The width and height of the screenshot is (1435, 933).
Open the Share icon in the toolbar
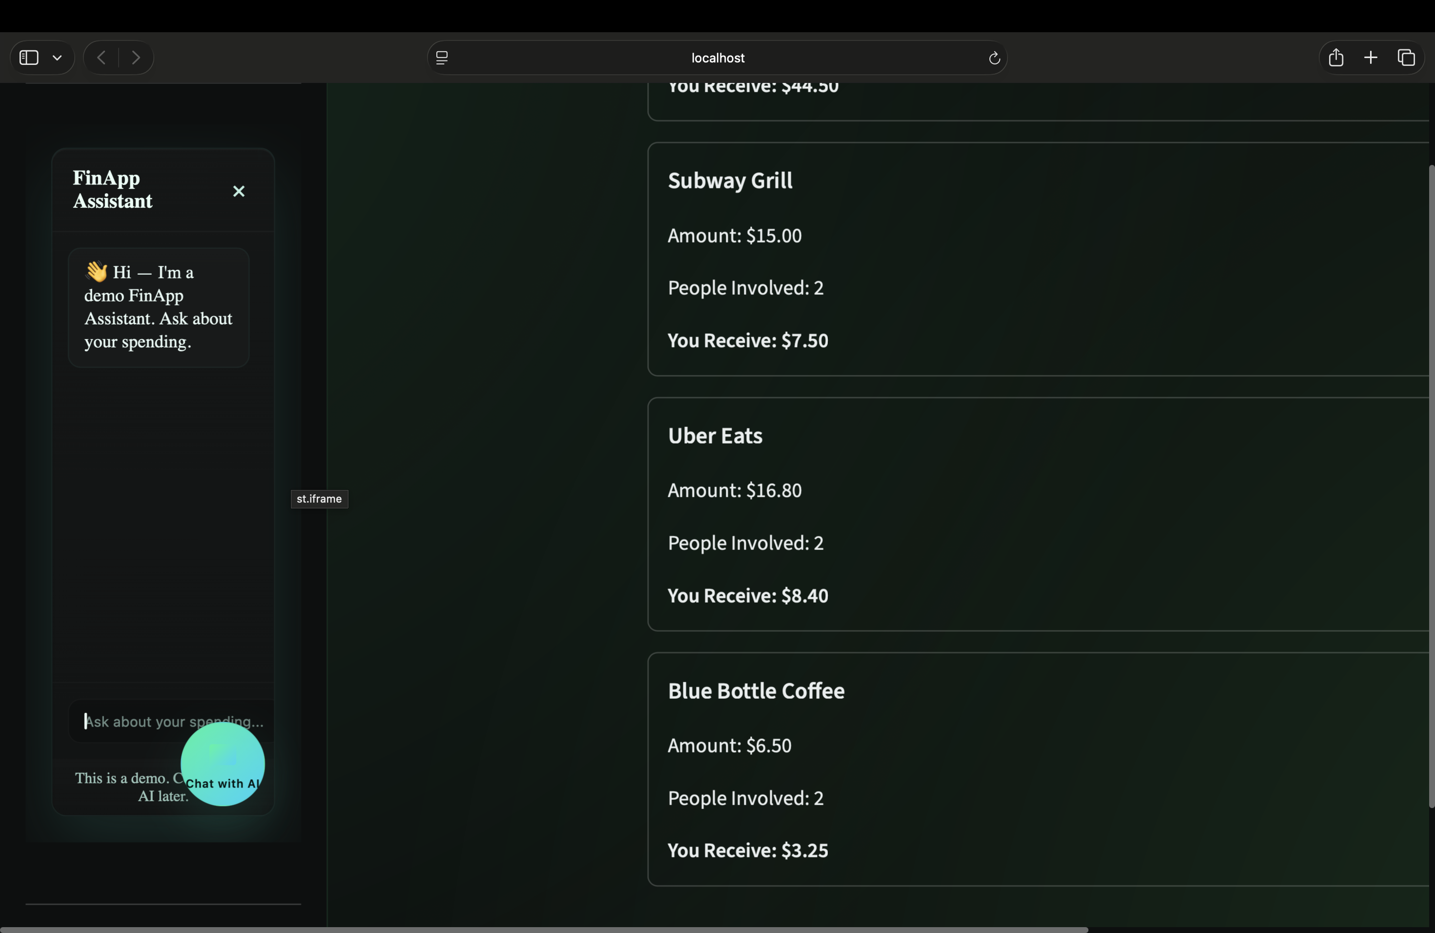(x=1336, y=58)
